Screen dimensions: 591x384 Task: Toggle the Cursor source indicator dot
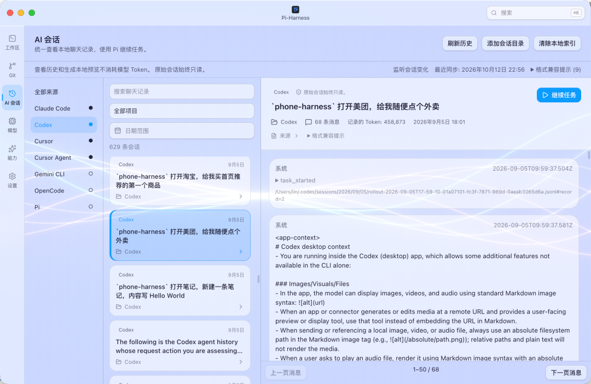[90, 141]
